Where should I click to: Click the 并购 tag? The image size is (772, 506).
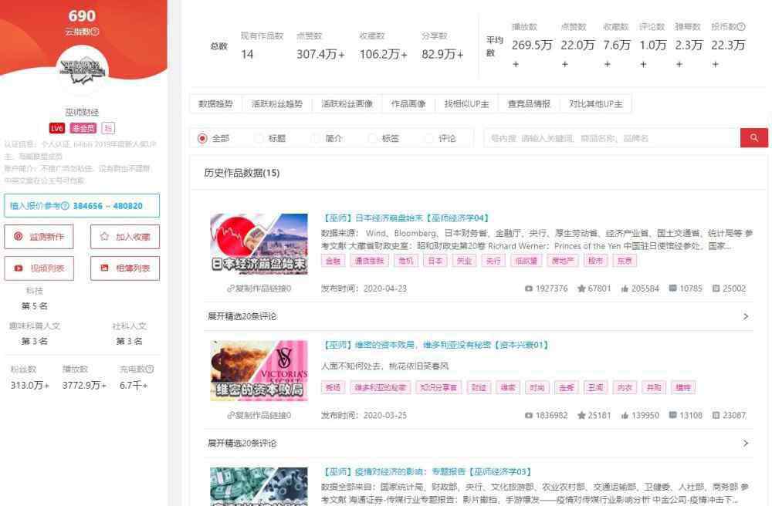654,387
